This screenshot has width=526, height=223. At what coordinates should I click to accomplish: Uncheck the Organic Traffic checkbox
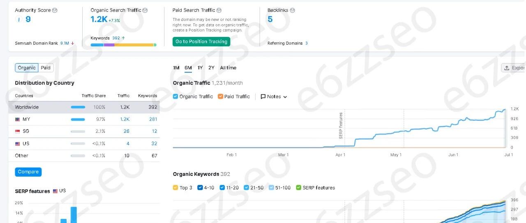click(175, 96)
